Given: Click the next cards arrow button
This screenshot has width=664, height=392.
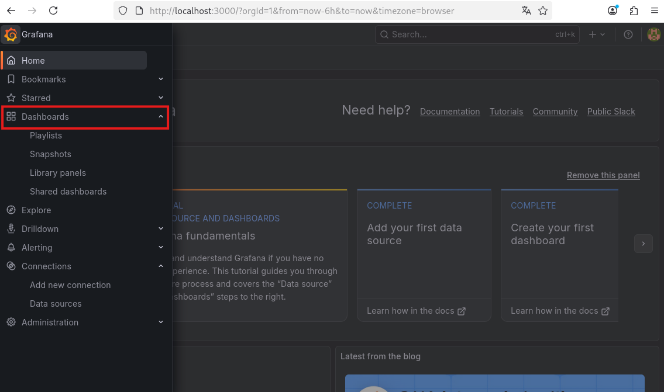Looking at the screenshot, I should coord(644,244).
